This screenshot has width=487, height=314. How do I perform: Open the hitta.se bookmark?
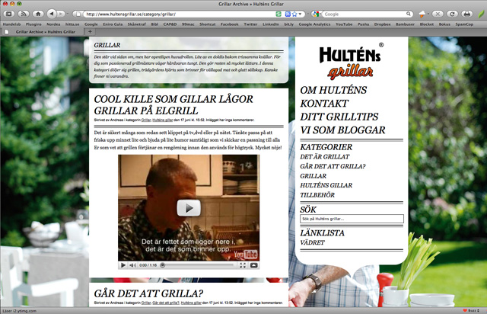coord(72,24)
